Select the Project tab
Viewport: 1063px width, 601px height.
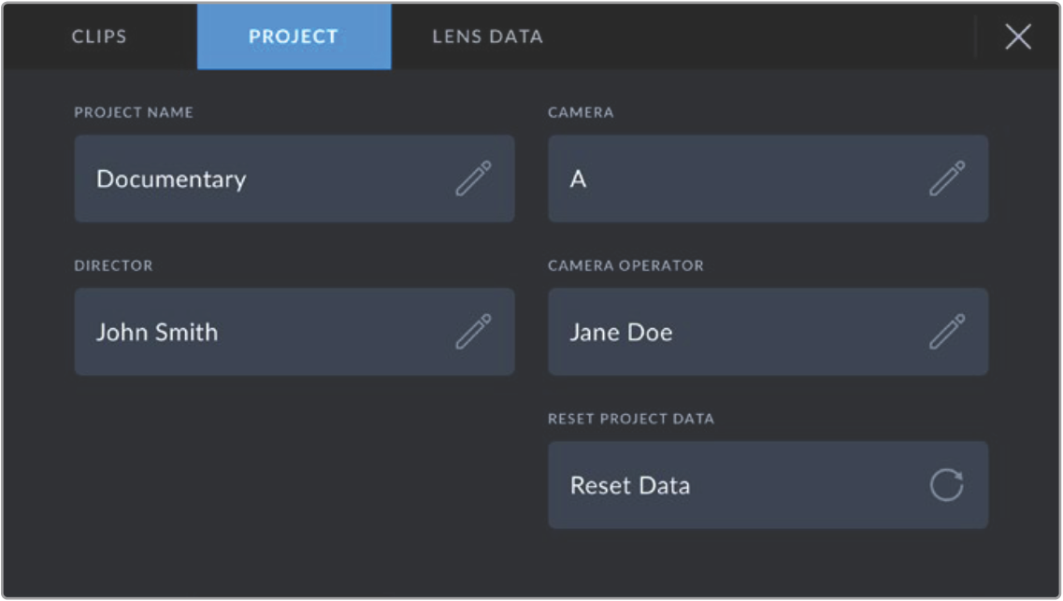294,37
